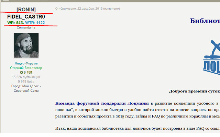Viewport: 220px width, 137px height.
Task: Select the Comandante user title
Action: tap(26, 27)
